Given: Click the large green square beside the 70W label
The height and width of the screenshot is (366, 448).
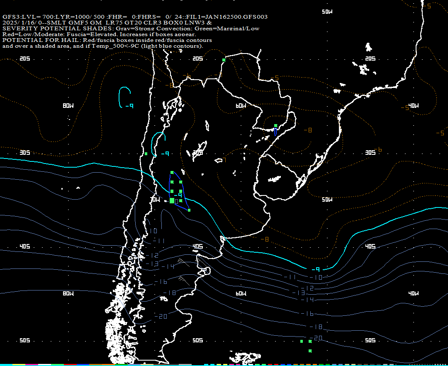Looking at the screenshot, I should coord(172,200).
